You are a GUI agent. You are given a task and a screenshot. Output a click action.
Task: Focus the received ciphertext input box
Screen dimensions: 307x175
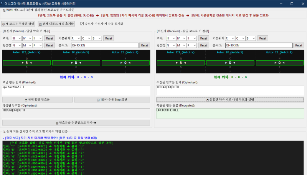[230, 90]
